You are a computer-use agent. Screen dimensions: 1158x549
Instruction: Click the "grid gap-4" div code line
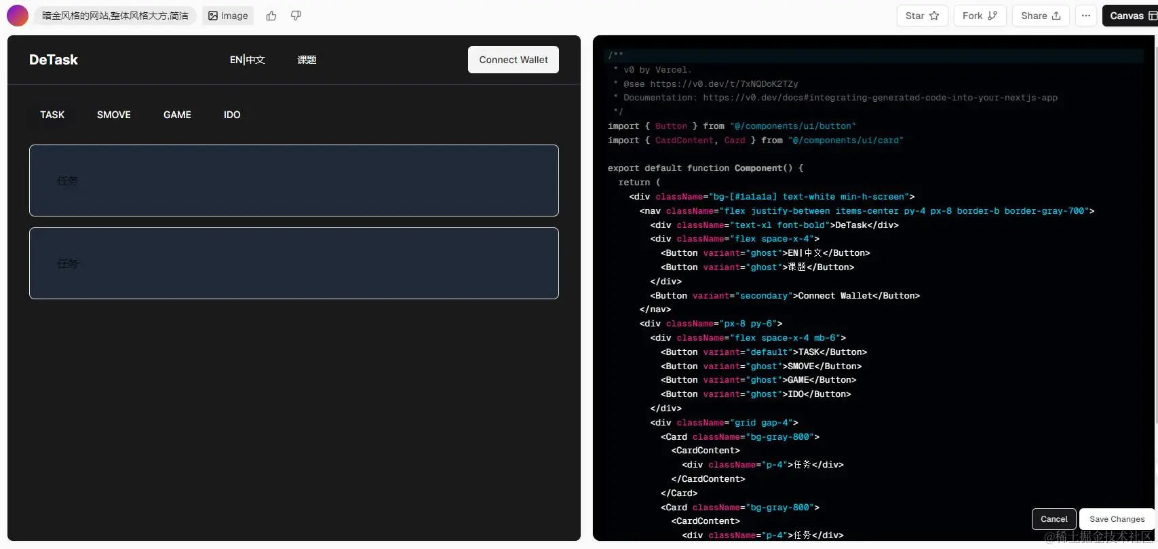(x=724, y=423)
